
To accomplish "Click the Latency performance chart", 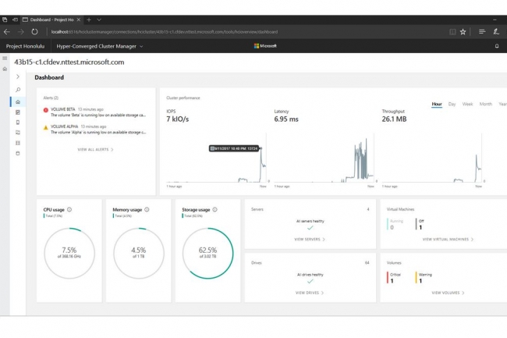I will [324, 158].
